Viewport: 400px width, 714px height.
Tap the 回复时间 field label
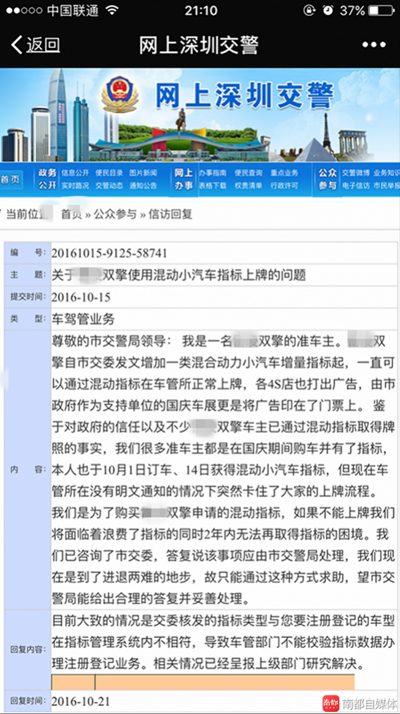pyautogui.click(x=27, y=701)
